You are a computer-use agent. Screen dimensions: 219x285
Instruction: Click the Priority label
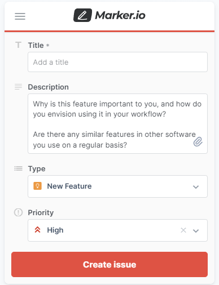point(41,212)
